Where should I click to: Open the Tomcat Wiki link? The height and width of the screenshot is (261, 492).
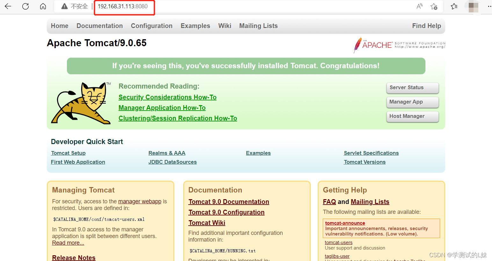[x=207, y=223]
